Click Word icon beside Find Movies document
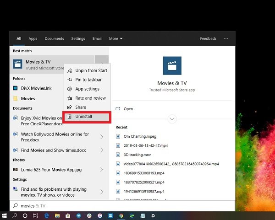The image size is (275, 220). pyautogui.click(x=15, y=150)
